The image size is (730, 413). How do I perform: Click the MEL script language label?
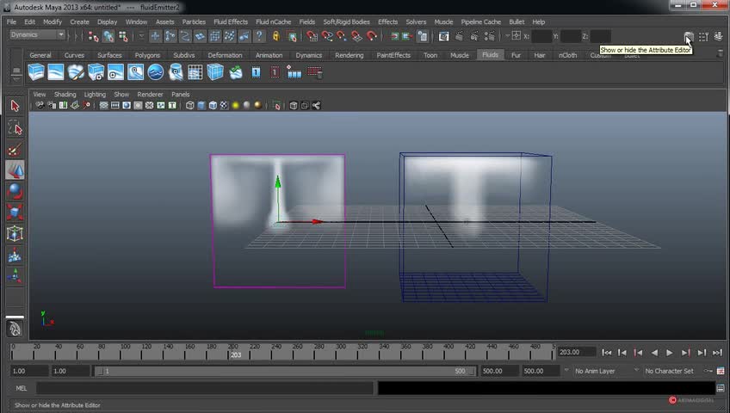(x=22, y=388)
